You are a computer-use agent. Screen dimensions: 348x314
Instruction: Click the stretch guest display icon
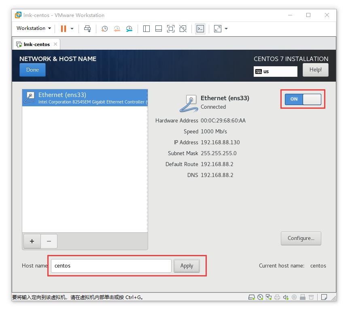[x=218, y=29]
